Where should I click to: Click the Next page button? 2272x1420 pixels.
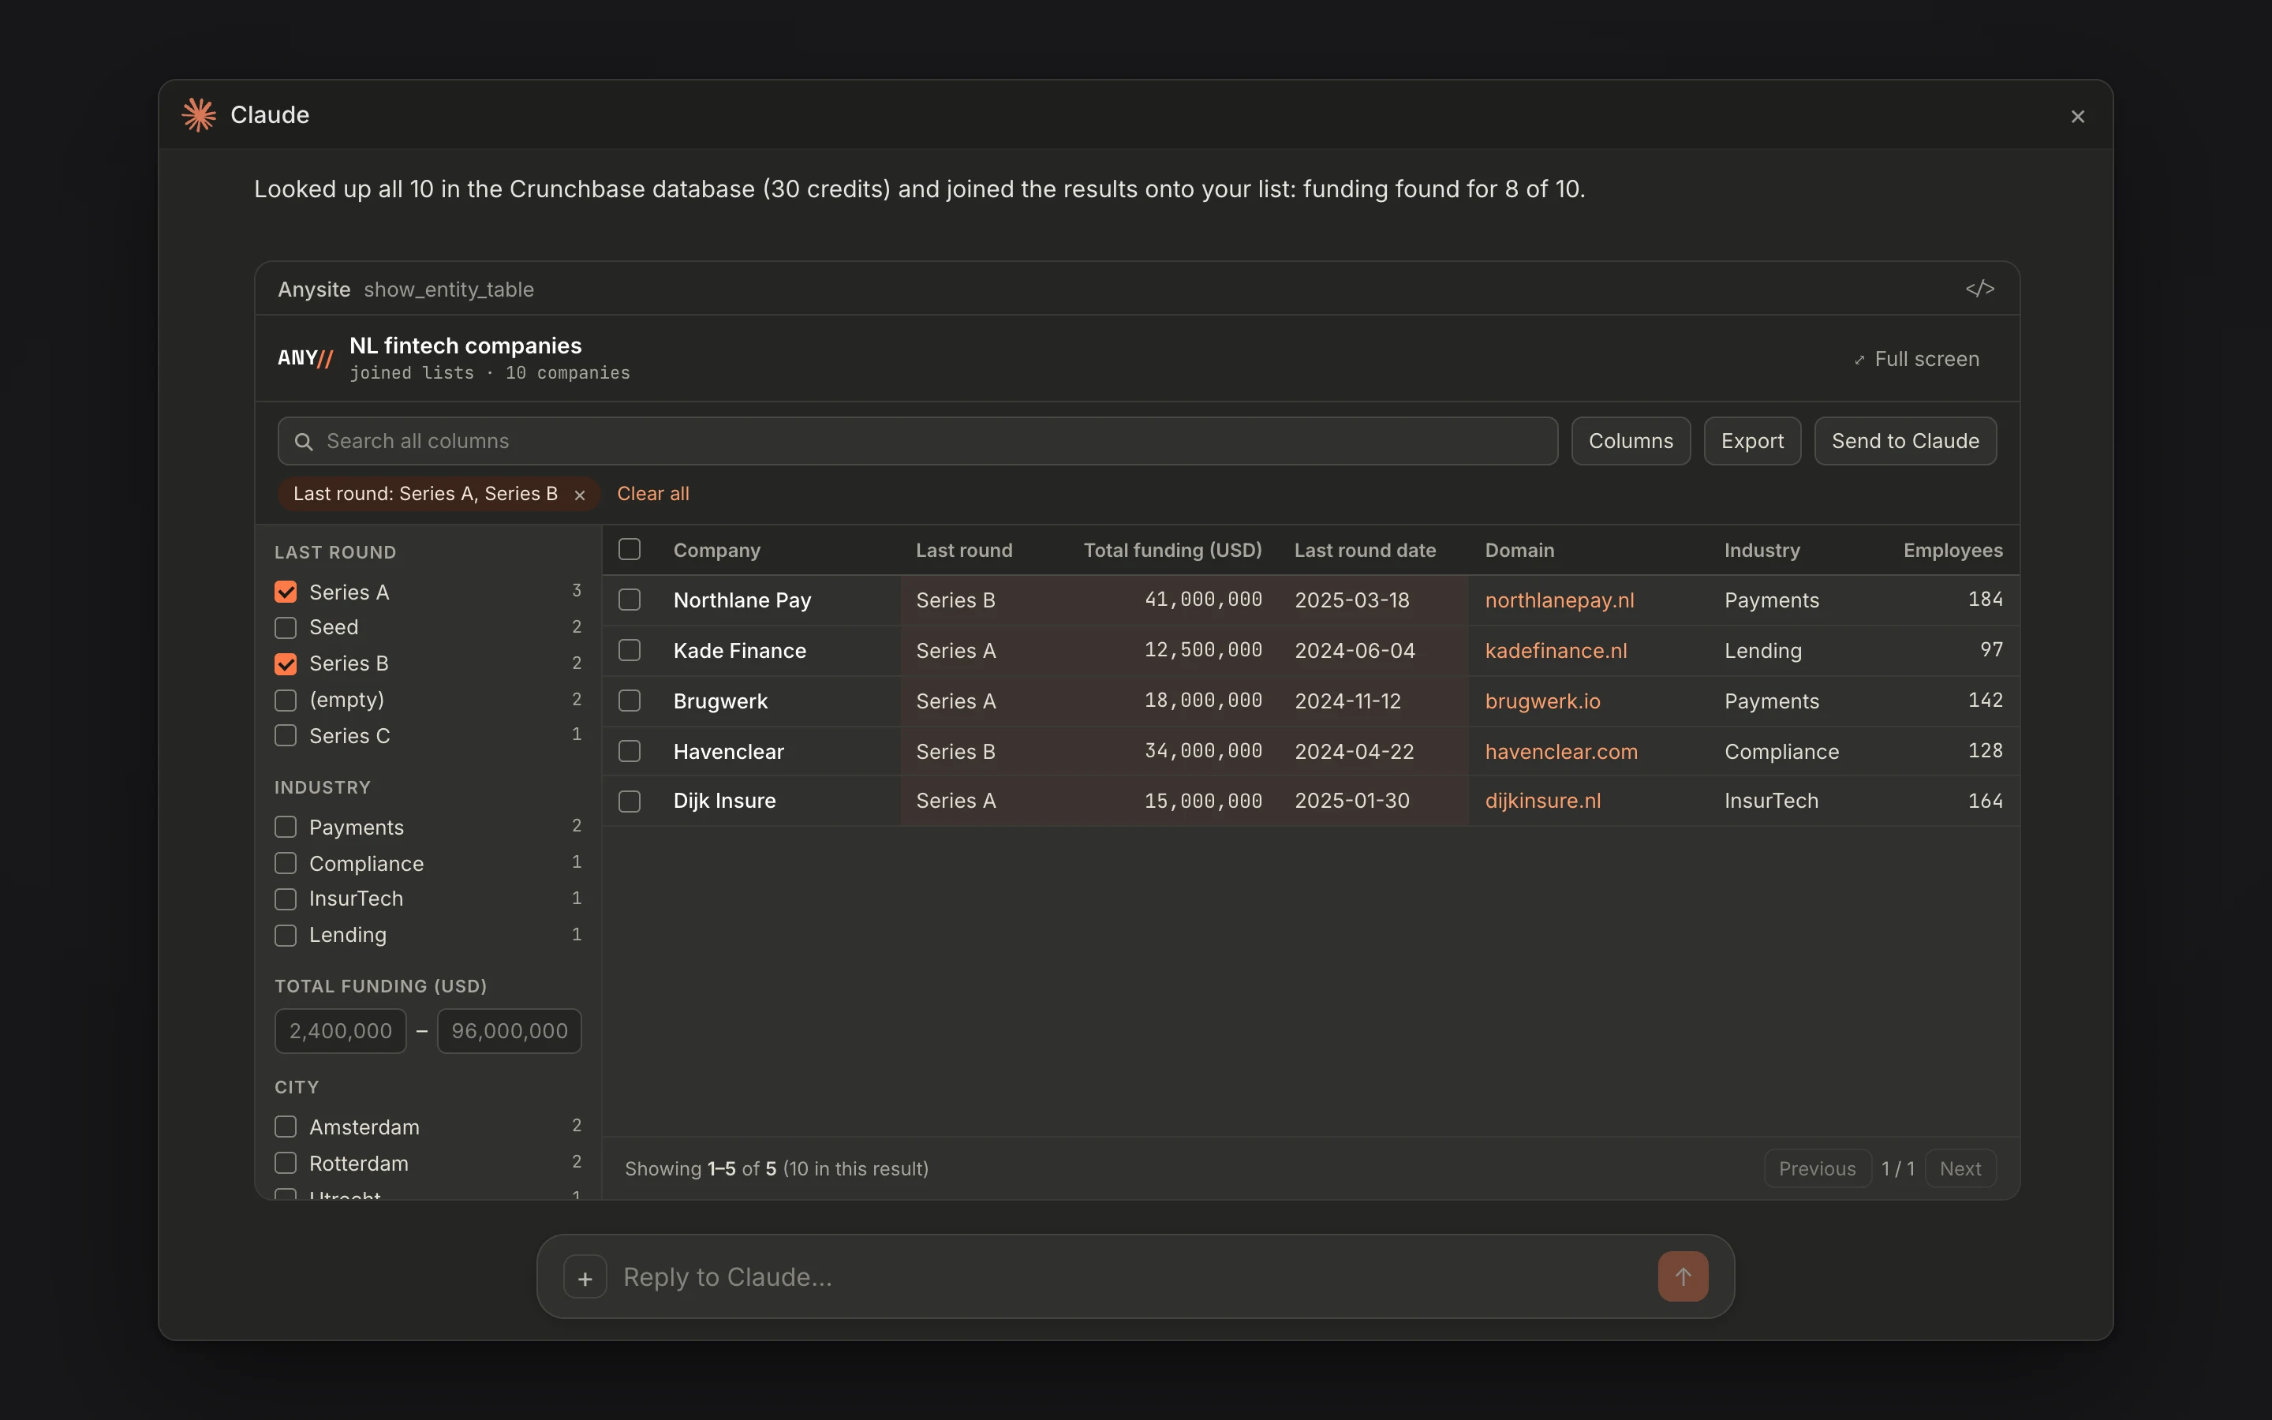[x=1960, y=1168]
